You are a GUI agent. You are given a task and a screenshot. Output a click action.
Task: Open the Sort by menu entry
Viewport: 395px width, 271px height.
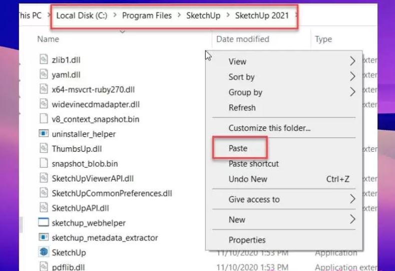(x=242, y=77)
